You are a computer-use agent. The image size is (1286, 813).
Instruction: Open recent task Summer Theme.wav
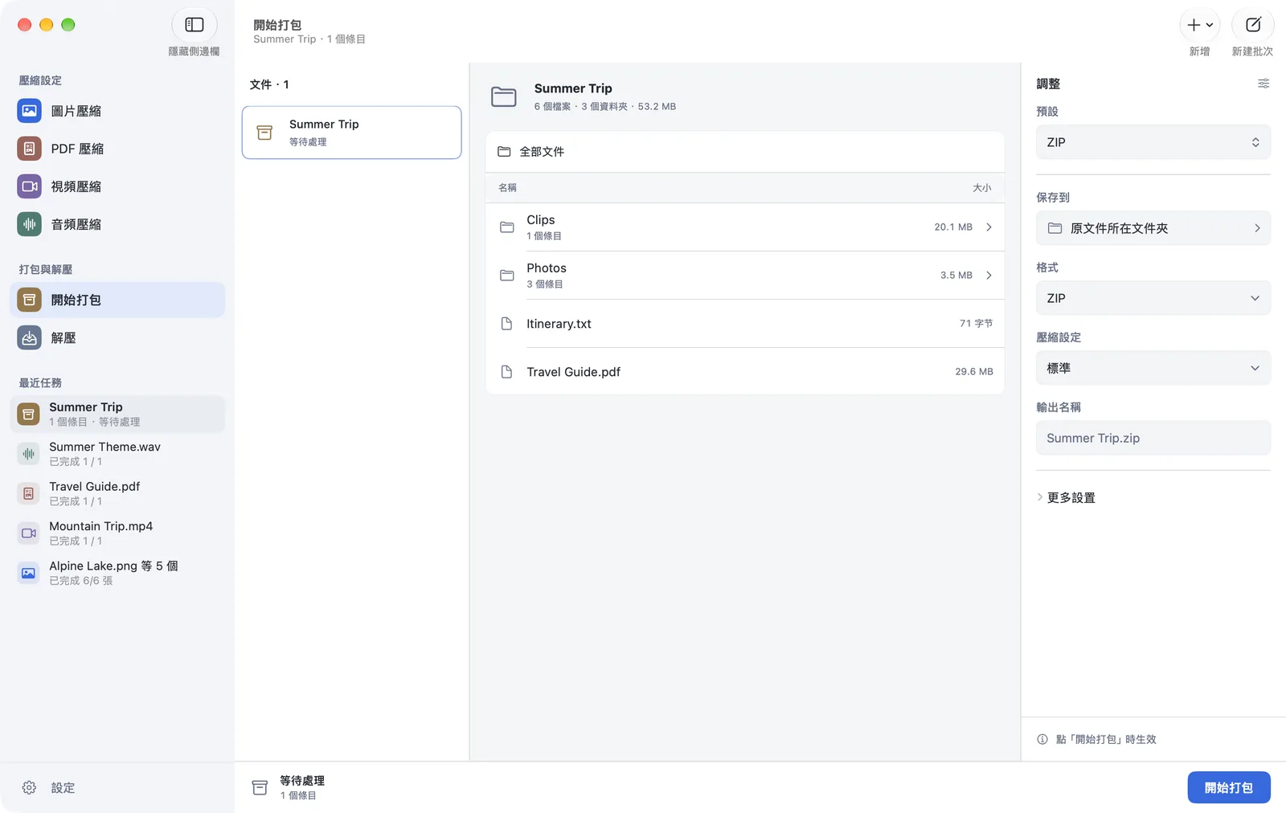tap(117, 454)
